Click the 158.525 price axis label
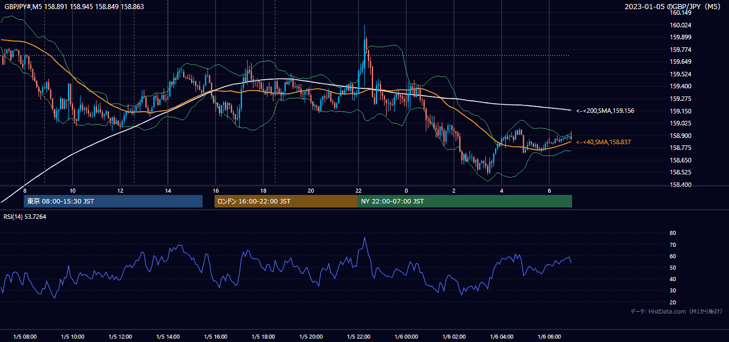Image resolution: width=729 pixels, height=342 pixels. click(681, 172)
